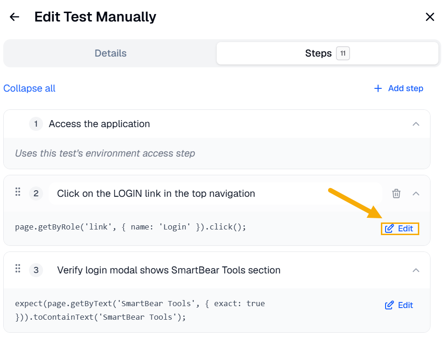This screenshot has width=445, height=337.
Task: Edit the step 2 Login click code
Action: tap(400, 229)
